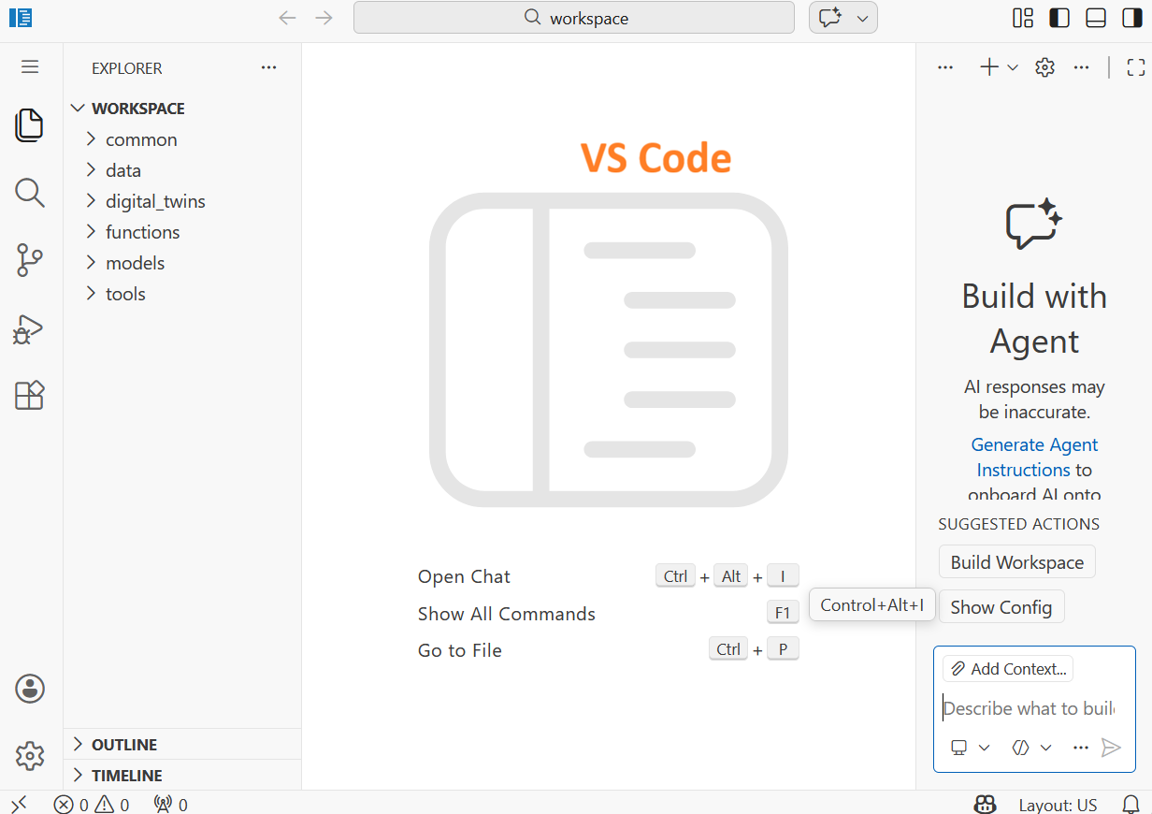This screenshot has width=1152, height=814.
Task: Click the Layout: US status item
Action: tap(1058, 805)
